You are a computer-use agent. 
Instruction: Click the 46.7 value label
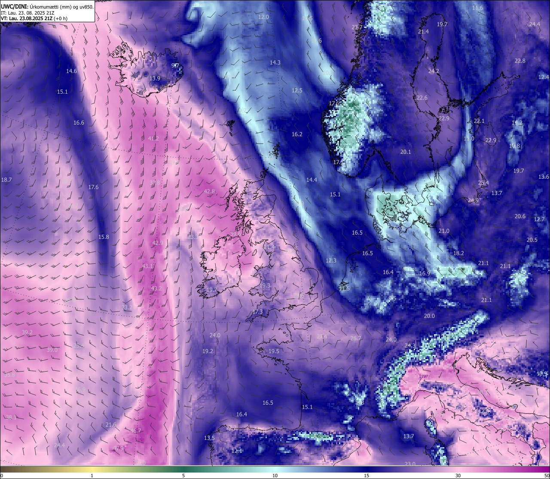coord(136,430)
